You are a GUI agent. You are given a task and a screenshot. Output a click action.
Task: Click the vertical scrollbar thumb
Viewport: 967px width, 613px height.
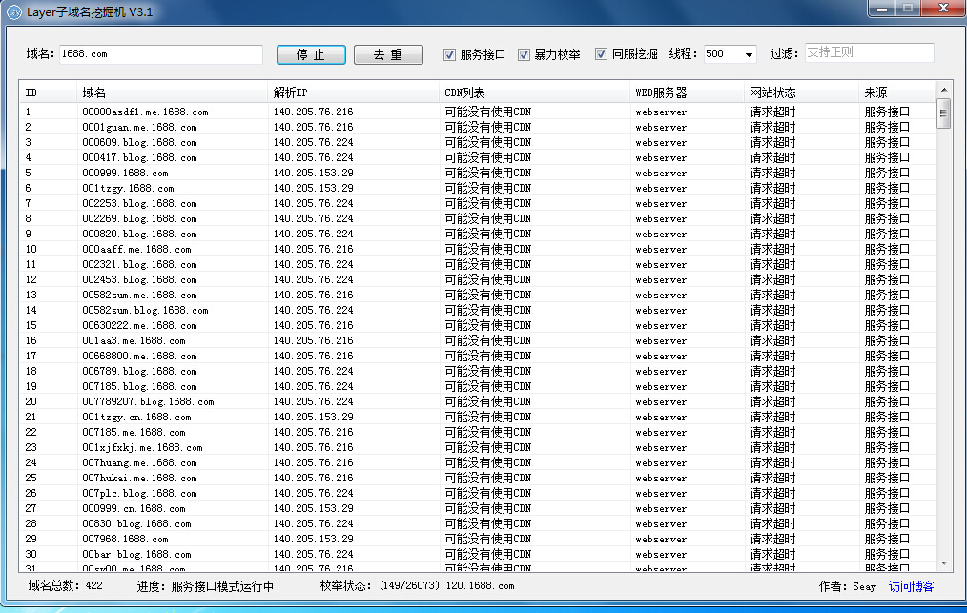point(943,113)
